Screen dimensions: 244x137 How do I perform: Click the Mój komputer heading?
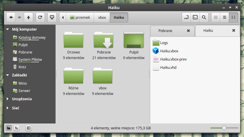[24, 29]
